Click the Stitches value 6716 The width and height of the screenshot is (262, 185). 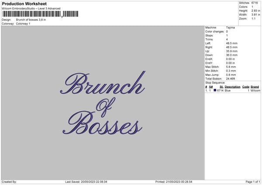(x=255, y=3)
